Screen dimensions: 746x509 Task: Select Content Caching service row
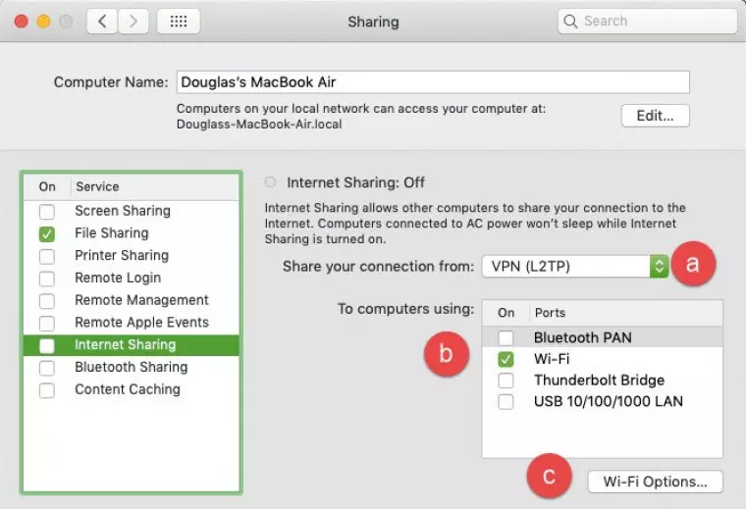coord(128,389)
